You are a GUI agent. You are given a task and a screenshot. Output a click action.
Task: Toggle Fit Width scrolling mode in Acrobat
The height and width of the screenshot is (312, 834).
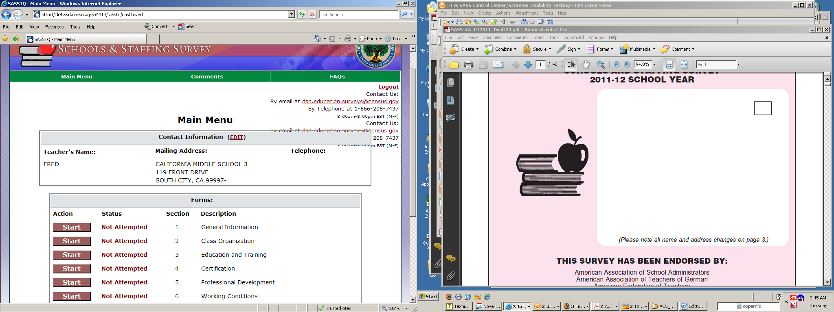click(x=669, y=65)
